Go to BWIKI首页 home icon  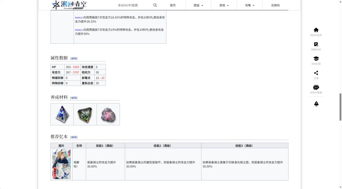pyautogui.click(x=316, y=30)
